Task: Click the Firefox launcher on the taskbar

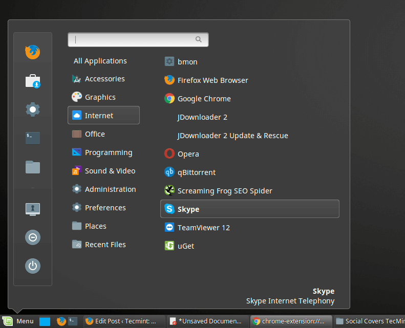Action: click(61, 321)
